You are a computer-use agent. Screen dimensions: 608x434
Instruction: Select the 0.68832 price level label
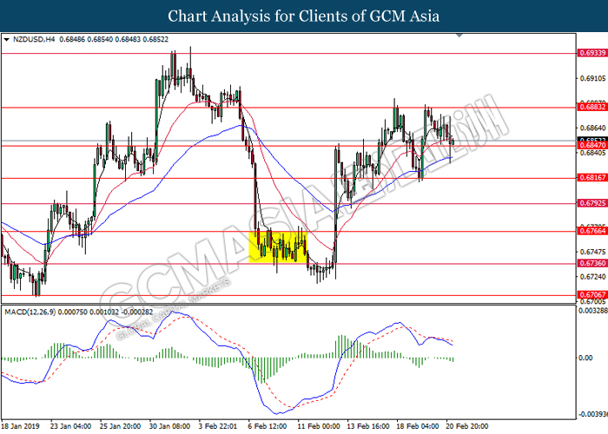click(591, 107)
